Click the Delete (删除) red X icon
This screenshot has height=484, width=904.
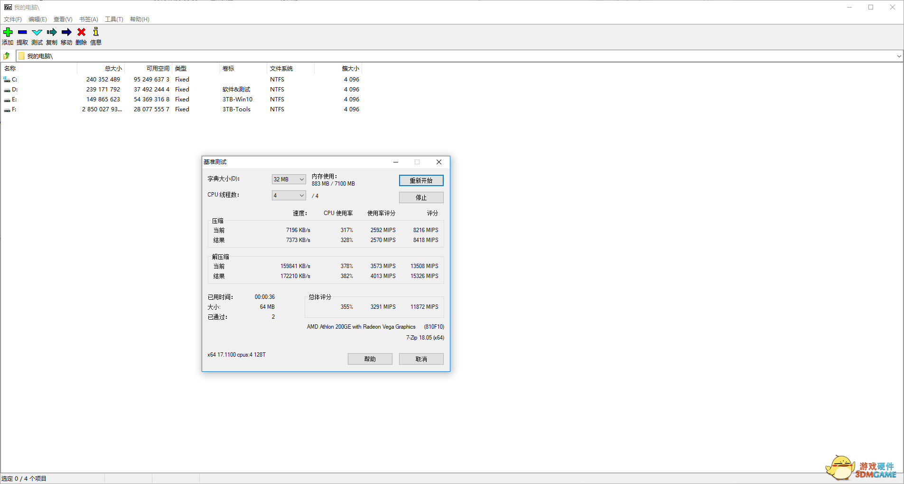81,32
